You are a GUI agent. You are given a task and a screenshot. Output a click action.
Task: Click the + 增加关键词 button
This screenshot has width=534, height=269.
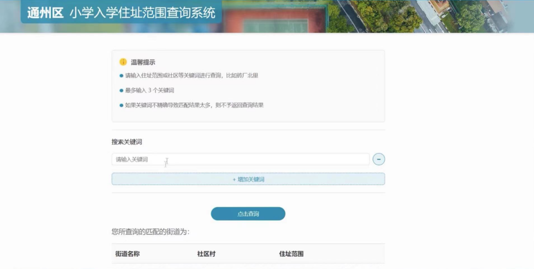248,179
